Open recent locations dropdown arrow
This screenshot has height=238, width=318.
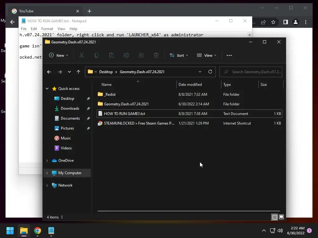tap(69, 72)
